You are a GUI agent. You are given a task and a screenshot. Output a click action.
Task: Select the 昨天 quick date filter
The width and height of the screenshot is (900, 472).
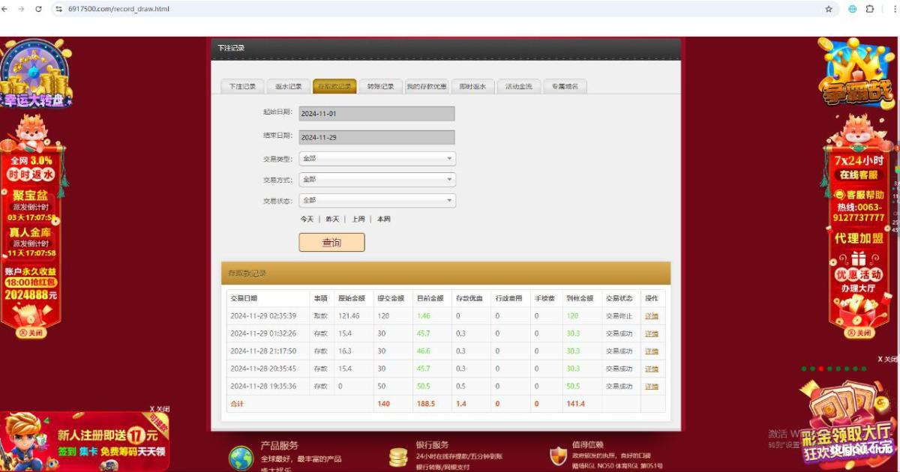332,219
